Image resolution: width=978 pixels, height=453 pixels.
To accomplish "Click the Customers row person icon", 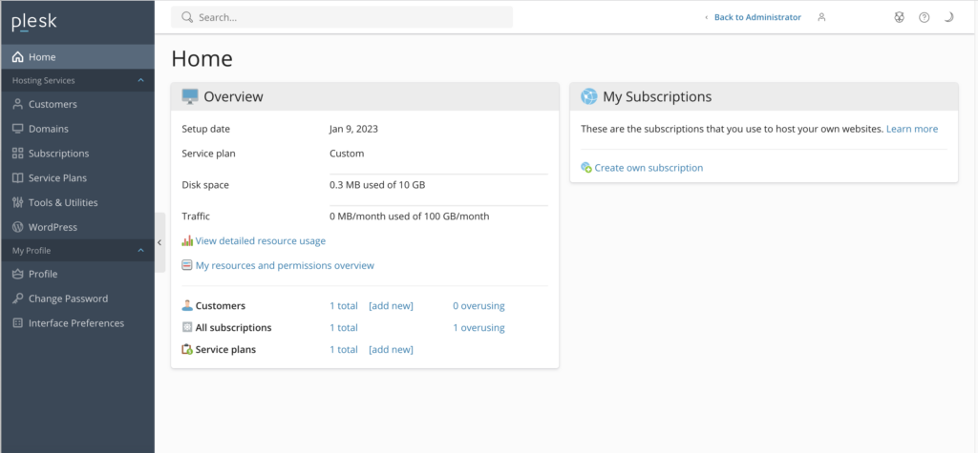I will click(187, 305).
